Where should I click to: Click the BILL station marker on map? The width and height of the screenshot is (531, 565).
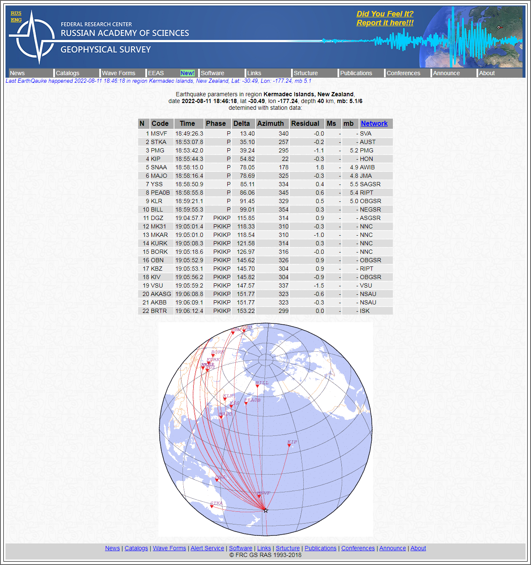click(x=257, y=386)
